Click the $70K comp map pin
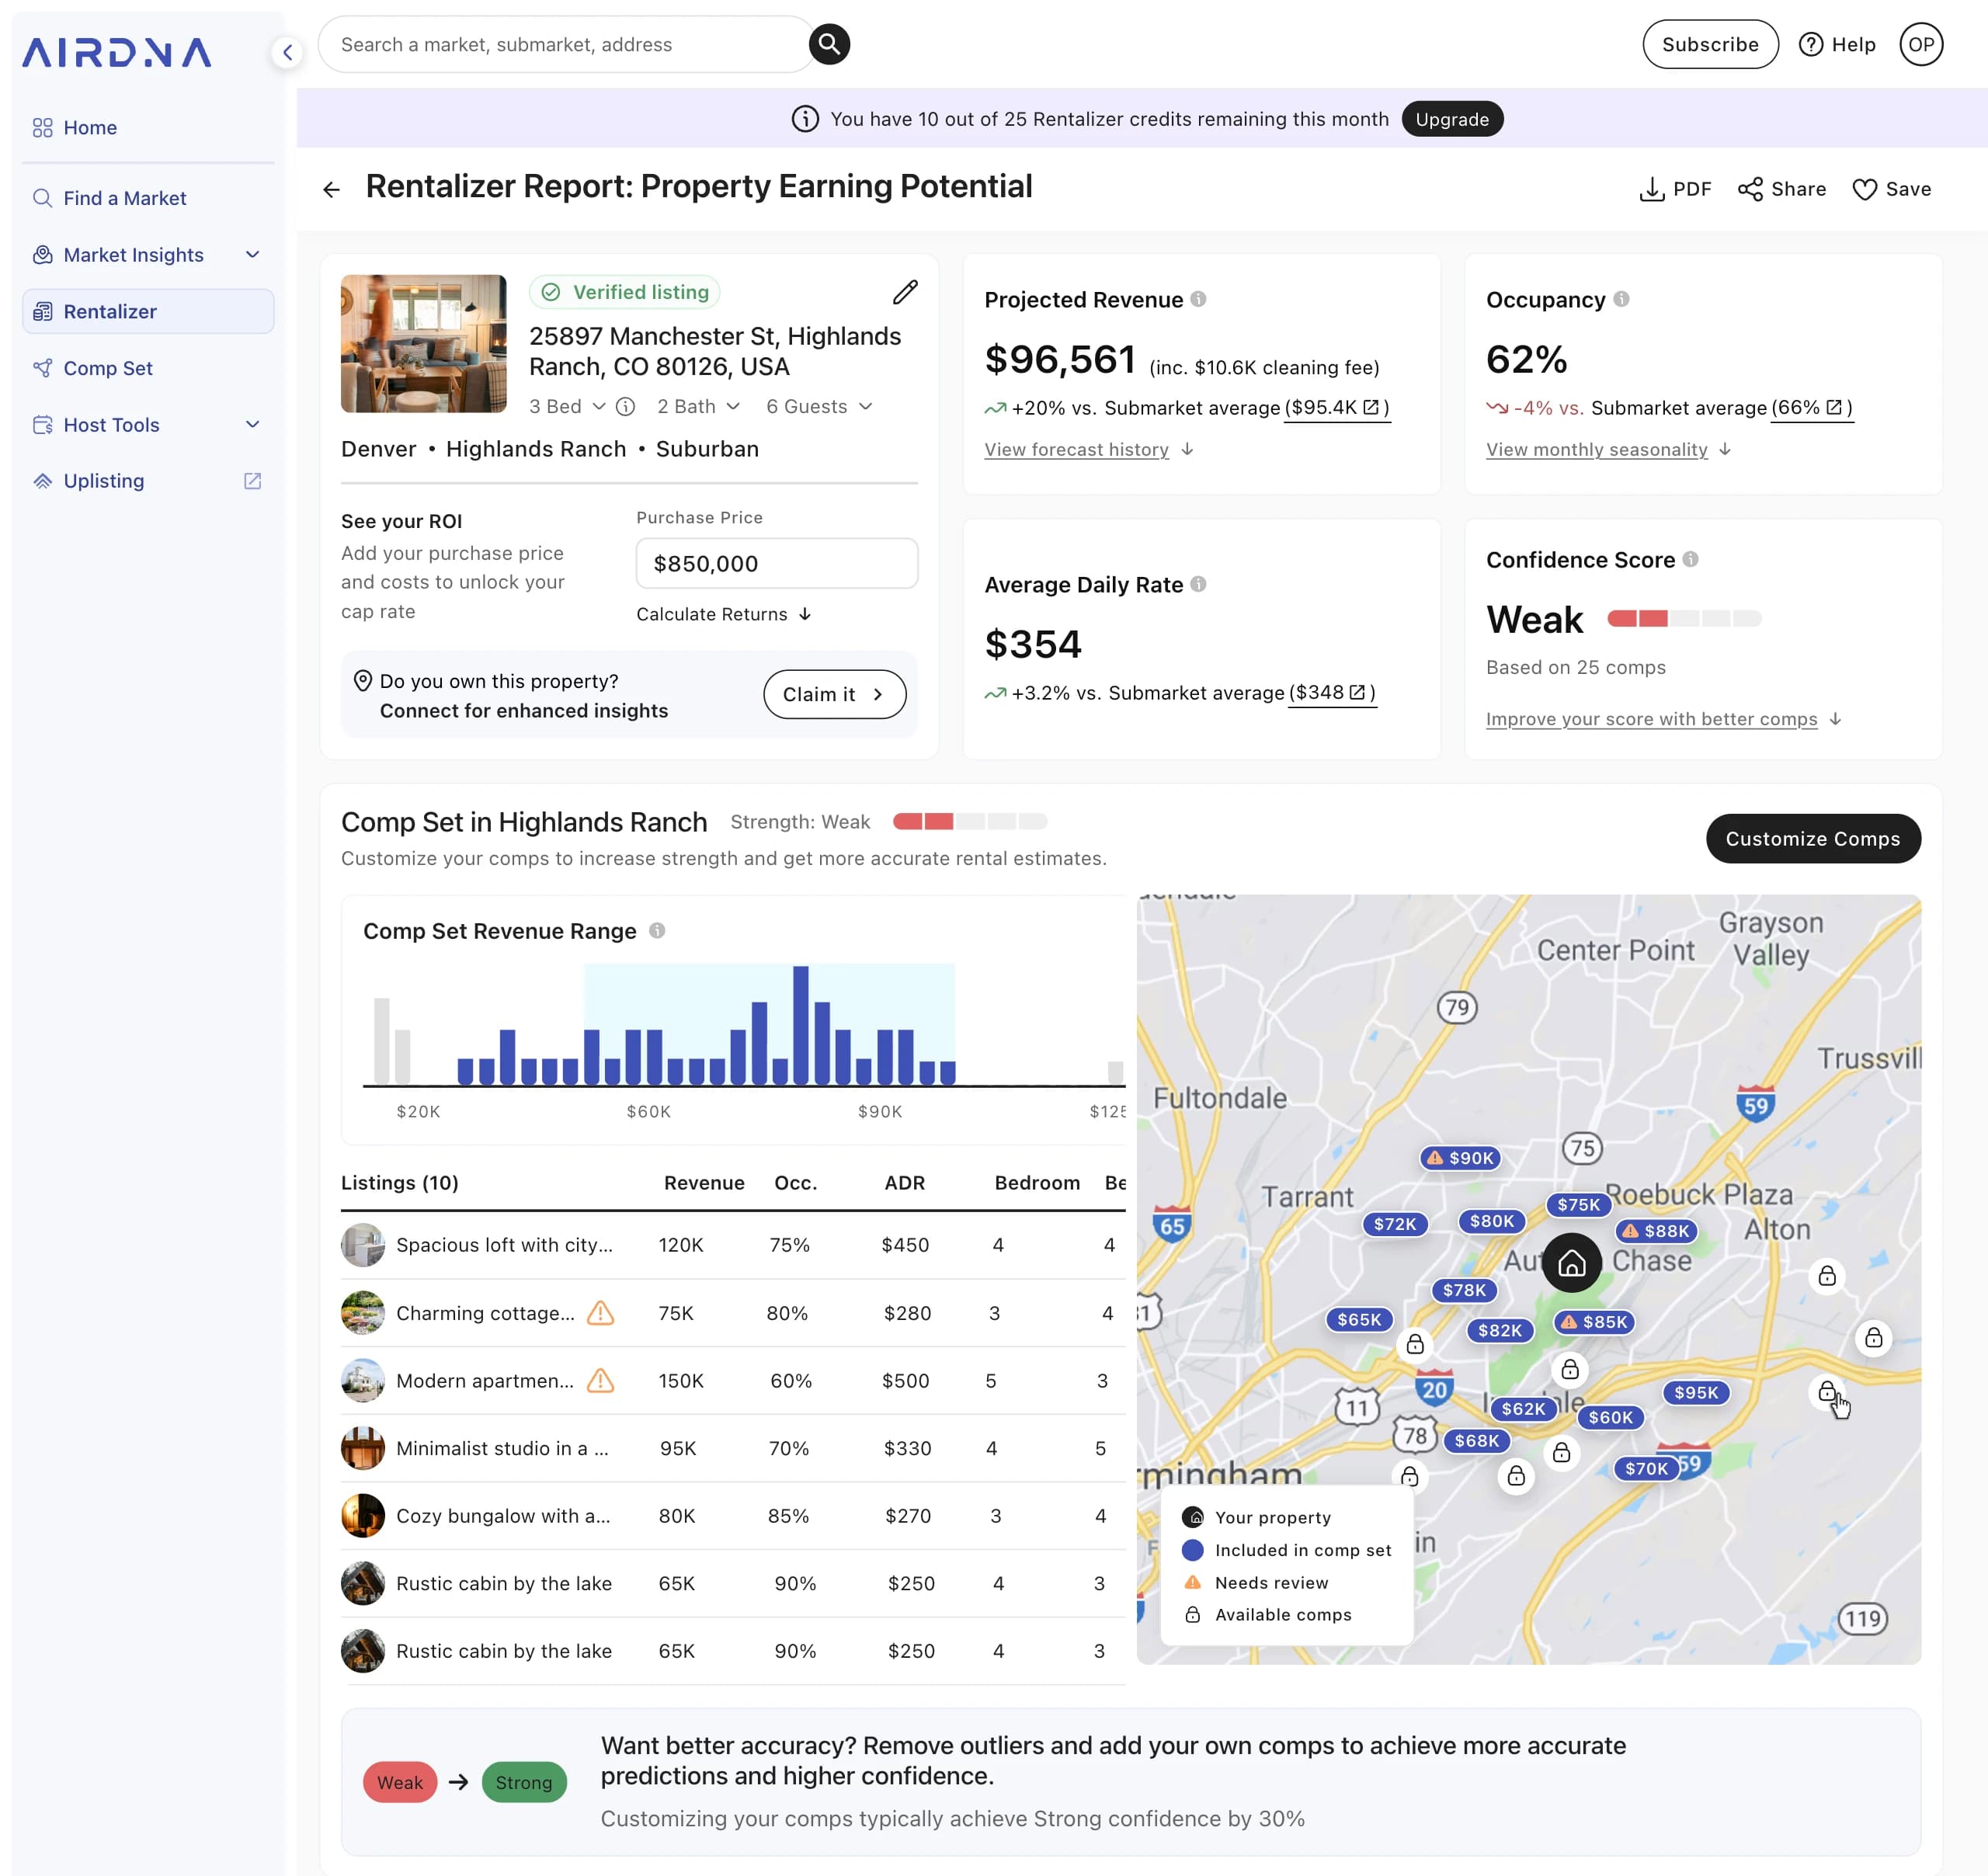The height and width of the screenshot is (1876, 1988). coord(1646,1468)
